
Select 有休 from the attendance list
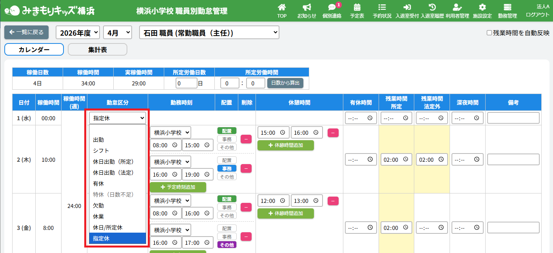click(x=98, y=183)
